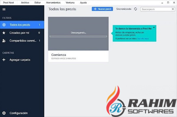Select the Todos los prezis filter label
The height and width of the screenshot is (117, 177).
click(20, 25)
